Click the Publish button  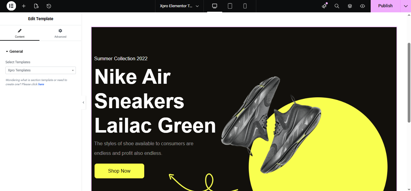[385, 6]
